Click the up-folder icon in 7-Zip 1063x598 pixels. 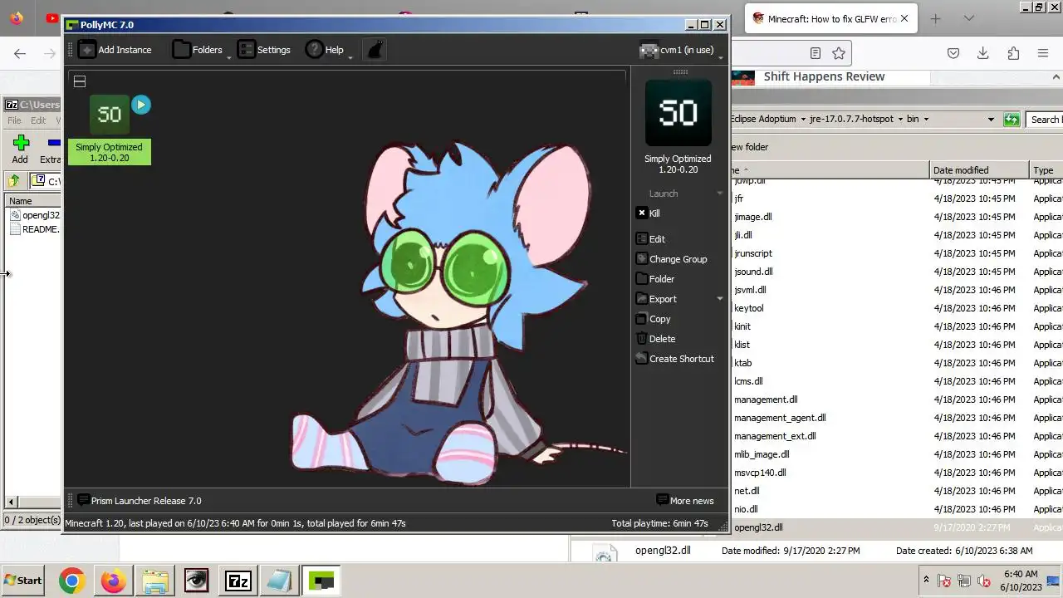[x=14, y=181]
